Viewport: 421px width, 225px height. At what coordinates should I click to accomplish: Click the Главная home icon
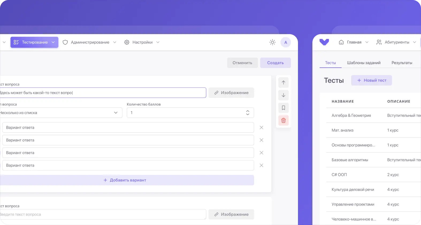click(341, 42)
